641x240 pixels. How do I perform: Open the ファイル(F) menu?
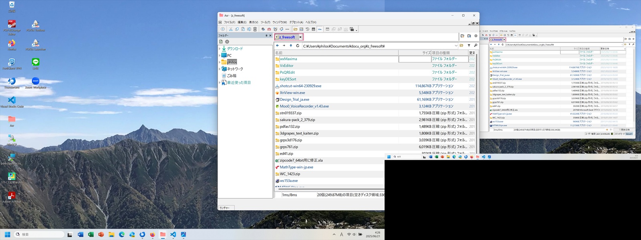tap(230, 22)
